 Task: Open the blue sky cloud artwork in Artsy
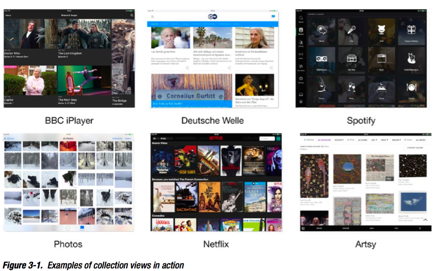413,202
